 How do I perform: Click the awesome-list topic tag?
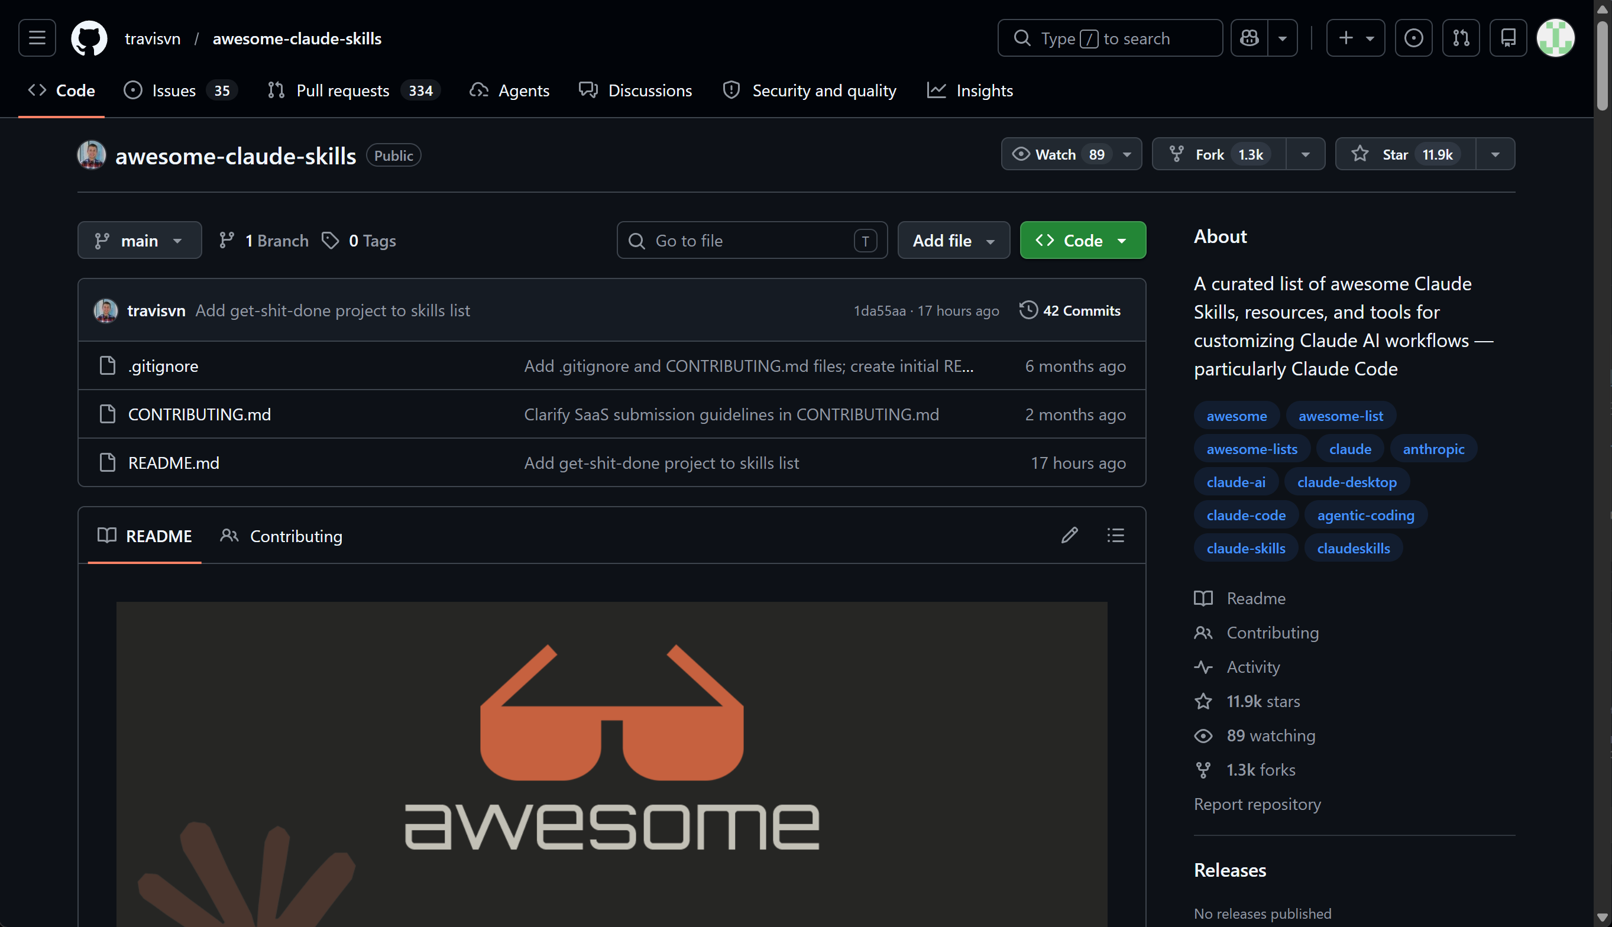(1341, 415)
